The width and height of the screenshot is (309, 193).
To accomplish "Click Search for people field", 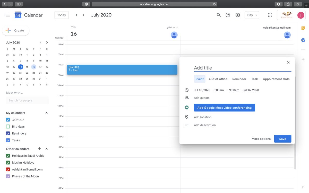I will point(28,100).
